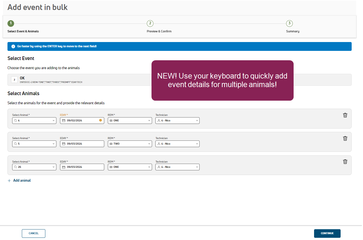Click calendar icon in animal 26 EDAY field
The height and width of the screenshot is (240, 363).
click(x=64, y=167)
